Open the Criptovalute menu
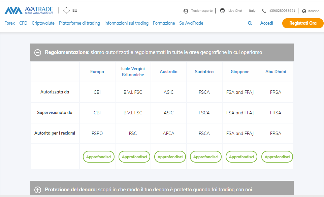 43,23
